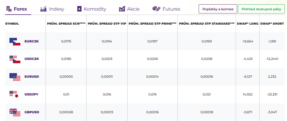Click the EURUSD flag pair icon
The image size is (287, 121).
pyautogui.click(x=15, y=77)
